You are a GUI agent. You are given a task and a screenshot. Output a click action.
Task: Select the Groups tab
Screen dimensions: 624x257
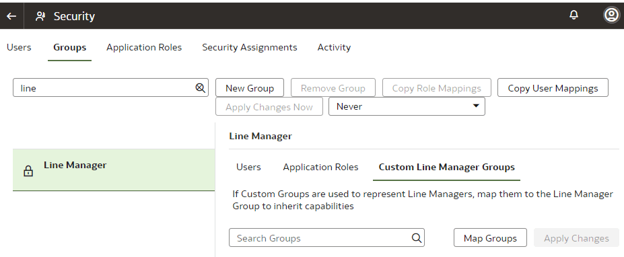[x=69, y=47]
